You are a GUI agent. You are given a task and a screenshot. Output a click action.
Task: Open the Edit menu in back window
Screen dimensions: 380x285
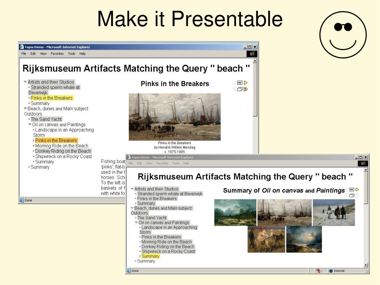pos(33,54)
